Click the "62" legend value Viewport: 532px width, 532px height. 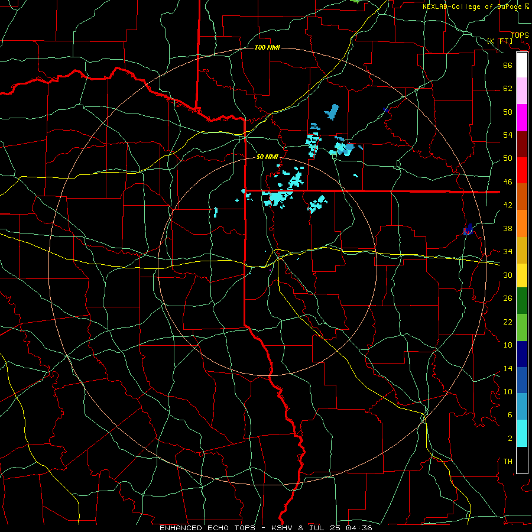pyautogui.click(x=508, y=89)
